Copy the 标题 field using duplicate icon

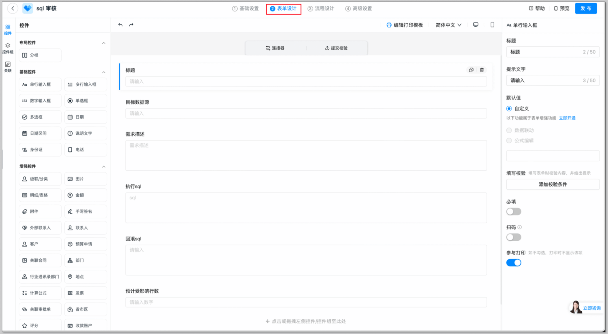pyautogui.click(x=471, y=70)
